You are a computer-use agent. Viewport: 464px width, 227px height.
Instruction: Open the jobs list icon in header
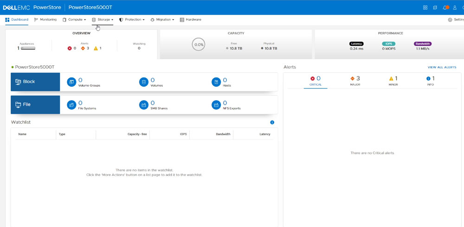435,7
